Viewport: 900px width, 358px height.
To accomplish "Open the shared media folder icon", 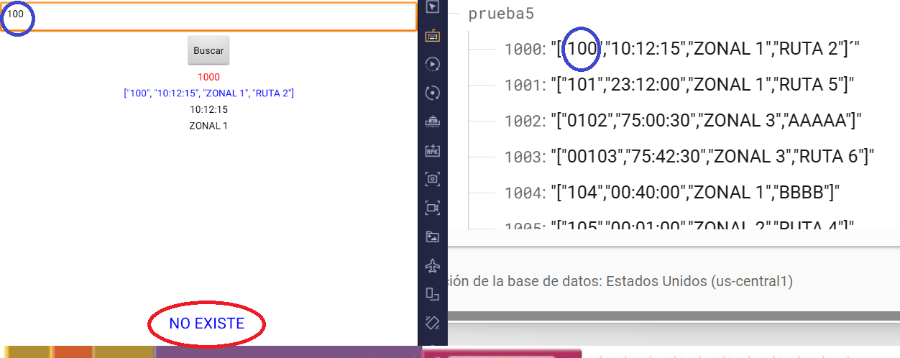I will 432,237.
